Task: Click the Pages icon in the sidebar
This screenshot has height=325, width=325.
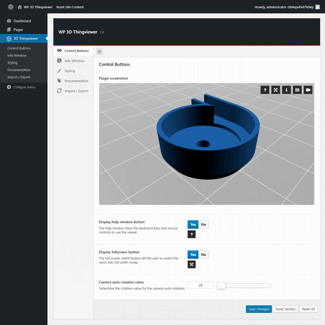Action: point(9,30)
